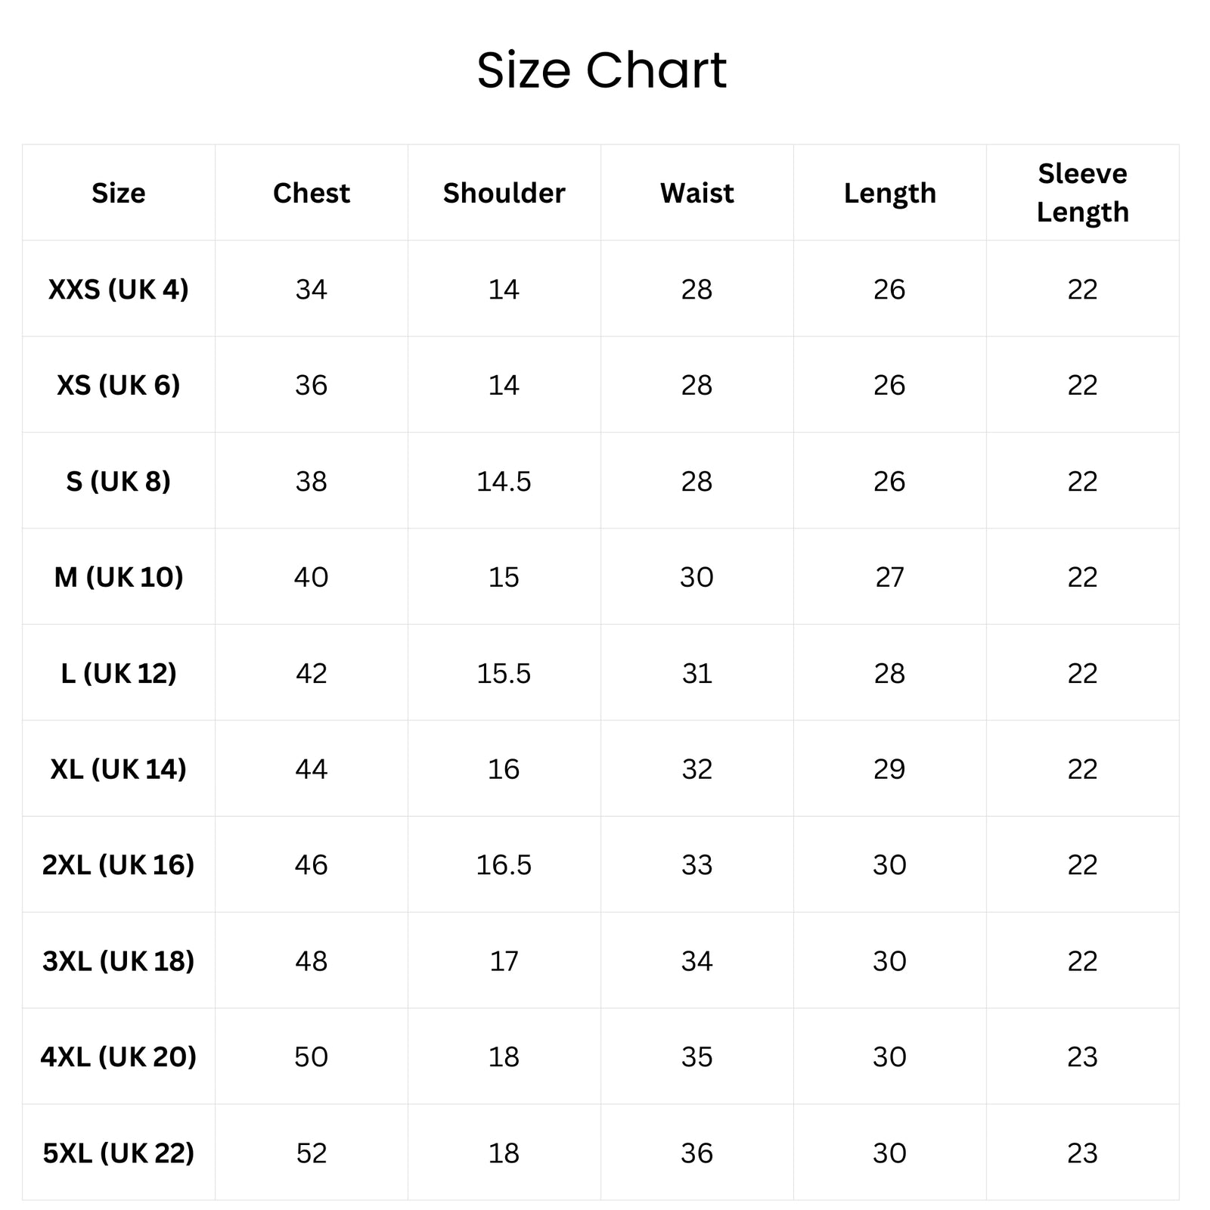1210x1210 pixels.
Task: Select the L (UK 12) row label
Action: click(119, 673)
